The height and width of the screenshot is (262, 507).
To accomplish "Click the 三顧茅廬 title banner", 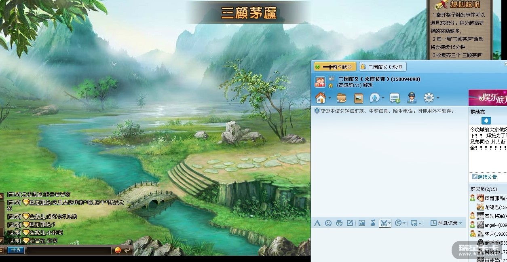I will (249, 13).
